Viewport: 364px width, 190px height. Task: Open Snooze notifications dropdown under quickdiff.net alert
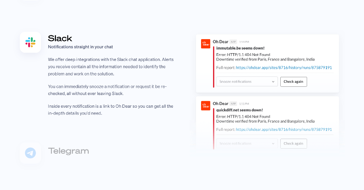[247, 144]
